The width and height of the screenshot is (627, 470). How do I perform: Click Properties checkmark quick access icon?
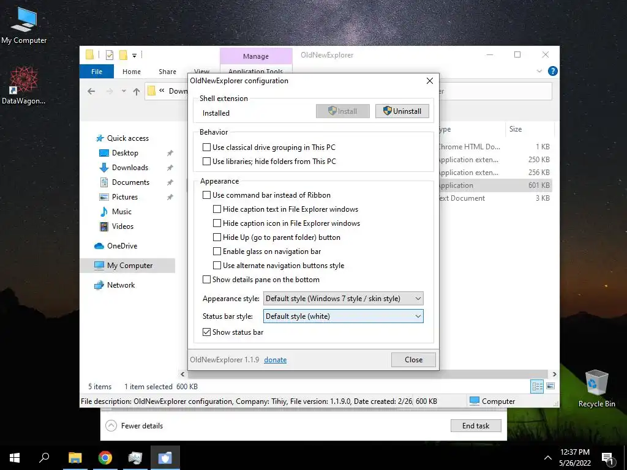[x=110, y=55]
